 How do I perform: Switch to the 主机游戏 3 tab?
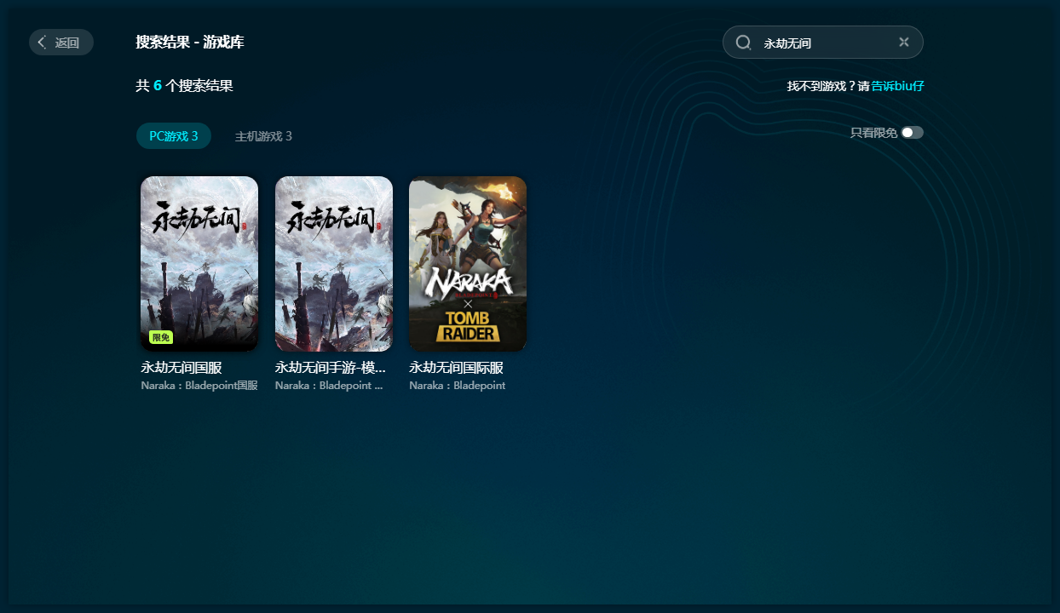point(263,136)
